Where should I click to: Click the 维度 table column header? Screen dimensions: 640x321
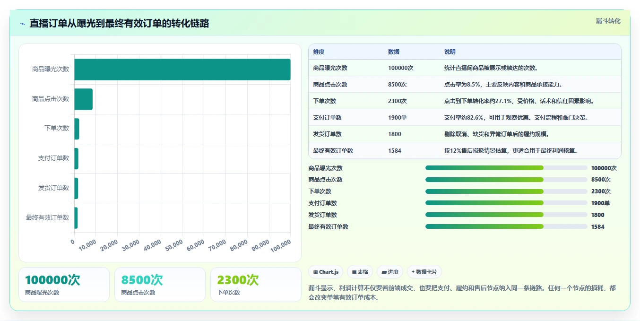coord(319,52)
